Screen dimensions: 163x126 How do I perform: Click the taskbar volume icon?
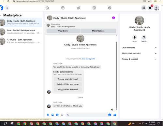tap(146, 123)
